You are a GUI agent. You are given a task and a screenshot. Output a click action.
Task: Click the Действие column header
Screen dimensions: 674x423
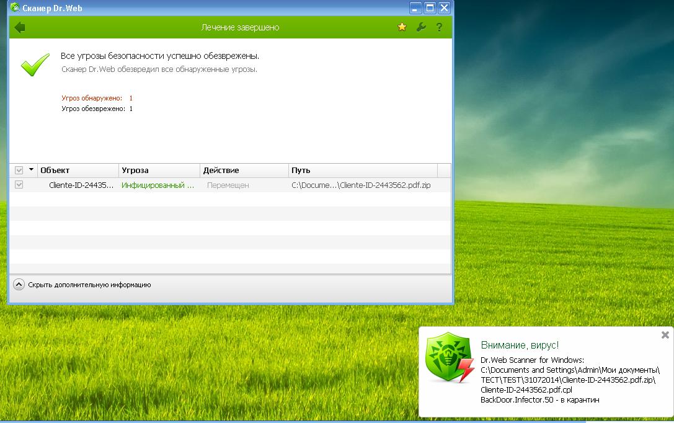[245, 171]
